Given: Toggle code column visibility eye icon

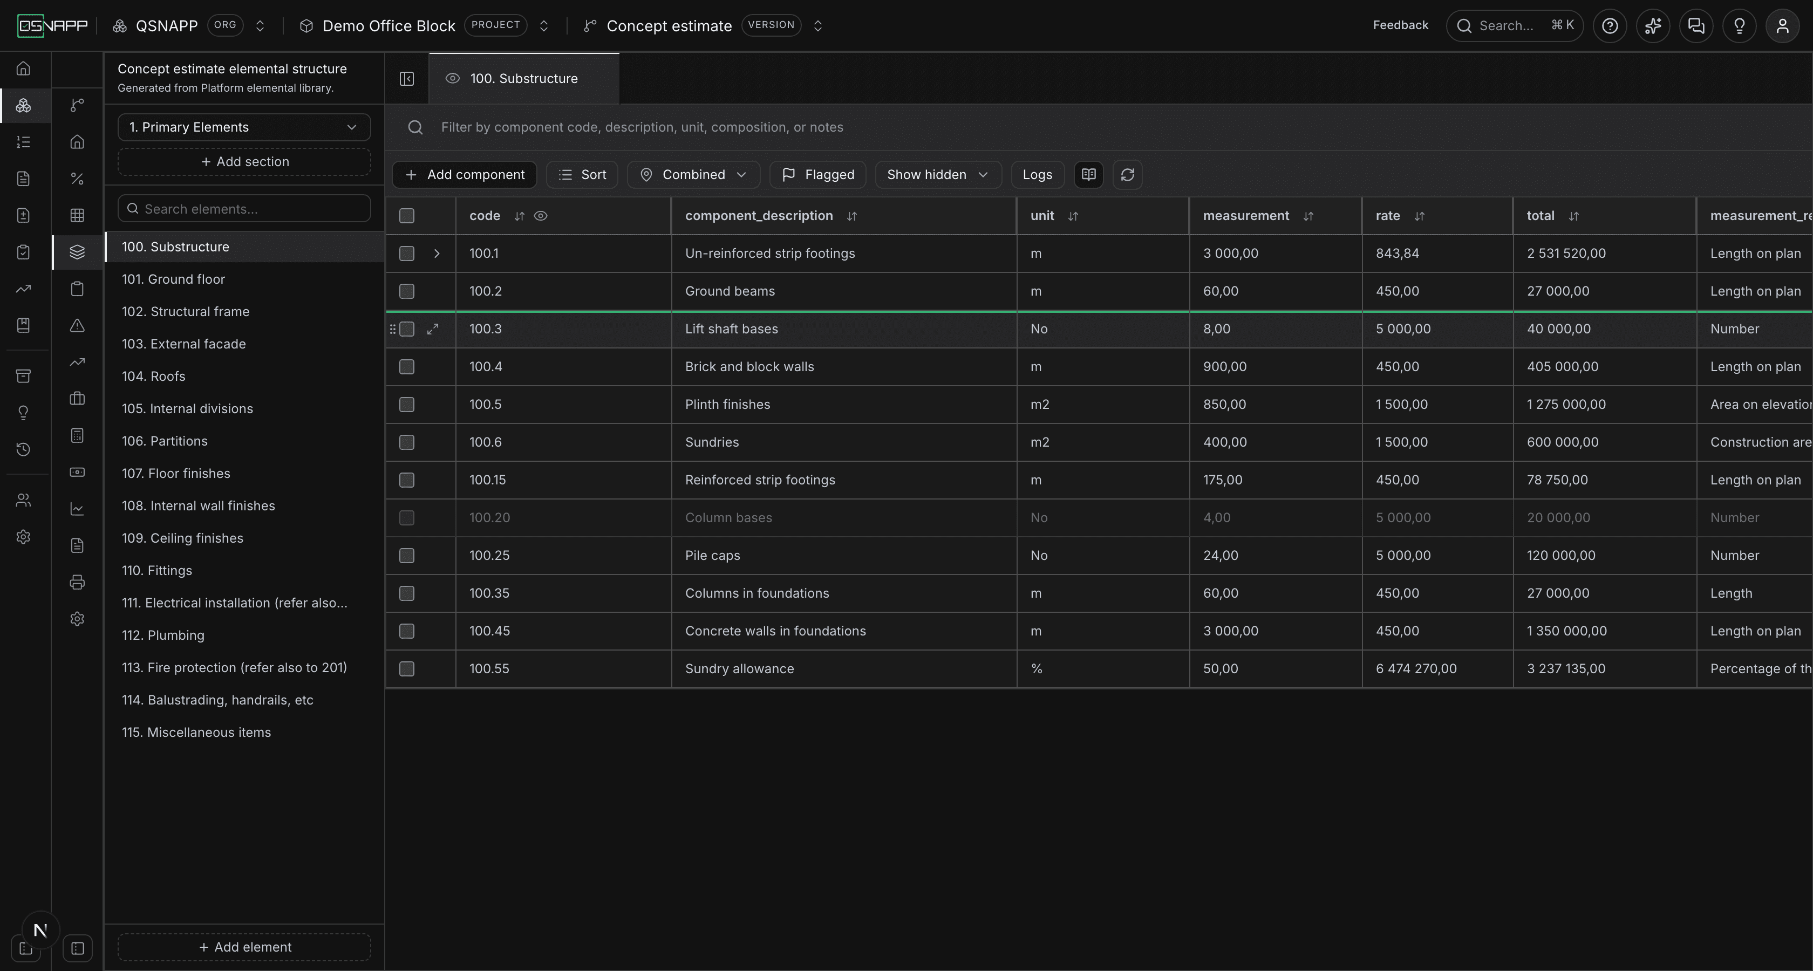Looking at the screenshot, I should (x=541, y=216).
